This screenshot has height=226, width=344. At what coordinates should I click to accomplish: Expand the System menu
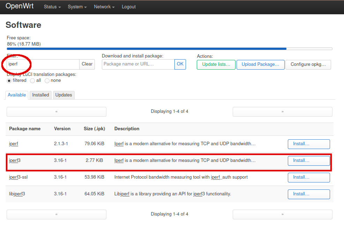(x=77, y=7)
